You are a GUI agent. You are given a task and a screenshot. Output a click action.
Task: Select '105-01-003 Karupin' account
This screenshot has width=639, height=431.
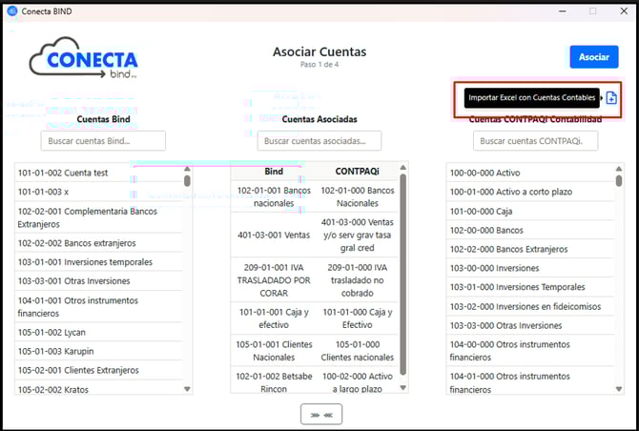tap(99, 351)
